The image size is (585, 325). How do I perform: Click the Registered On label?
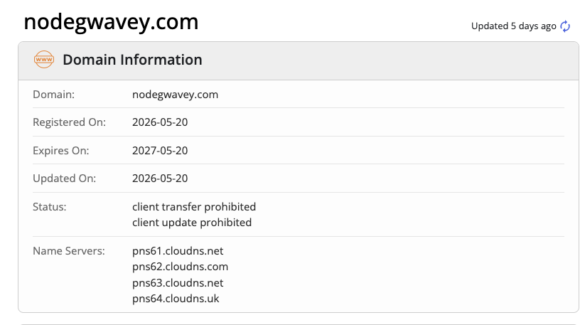point(70,122)
